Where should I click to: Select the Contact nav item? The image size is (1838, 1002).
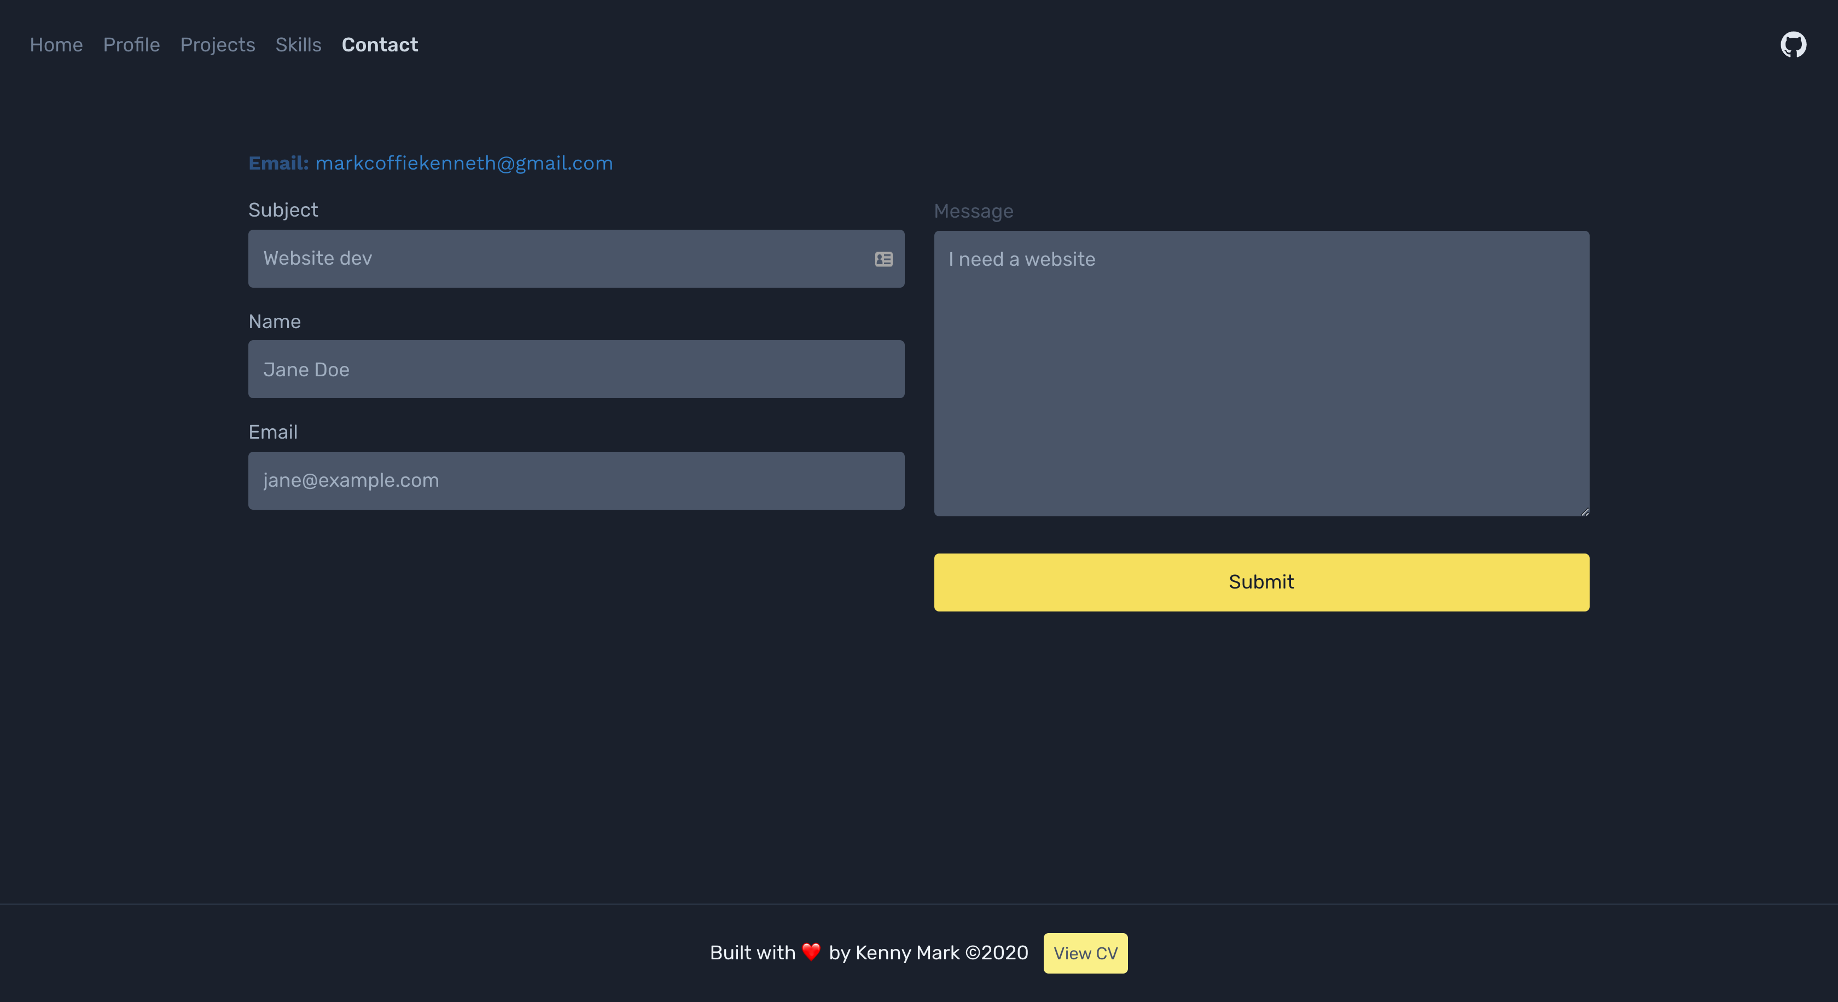380,45
